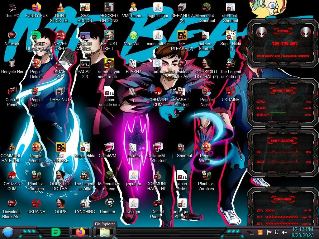Click the Windows Start orb

point(8,232)
